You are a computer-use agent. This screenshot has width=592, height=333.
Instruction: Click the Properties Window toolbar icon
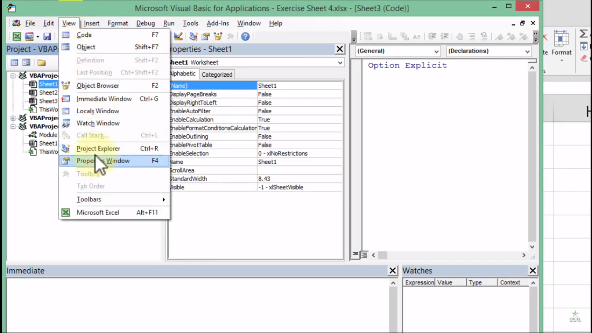(x=205, y=36)
